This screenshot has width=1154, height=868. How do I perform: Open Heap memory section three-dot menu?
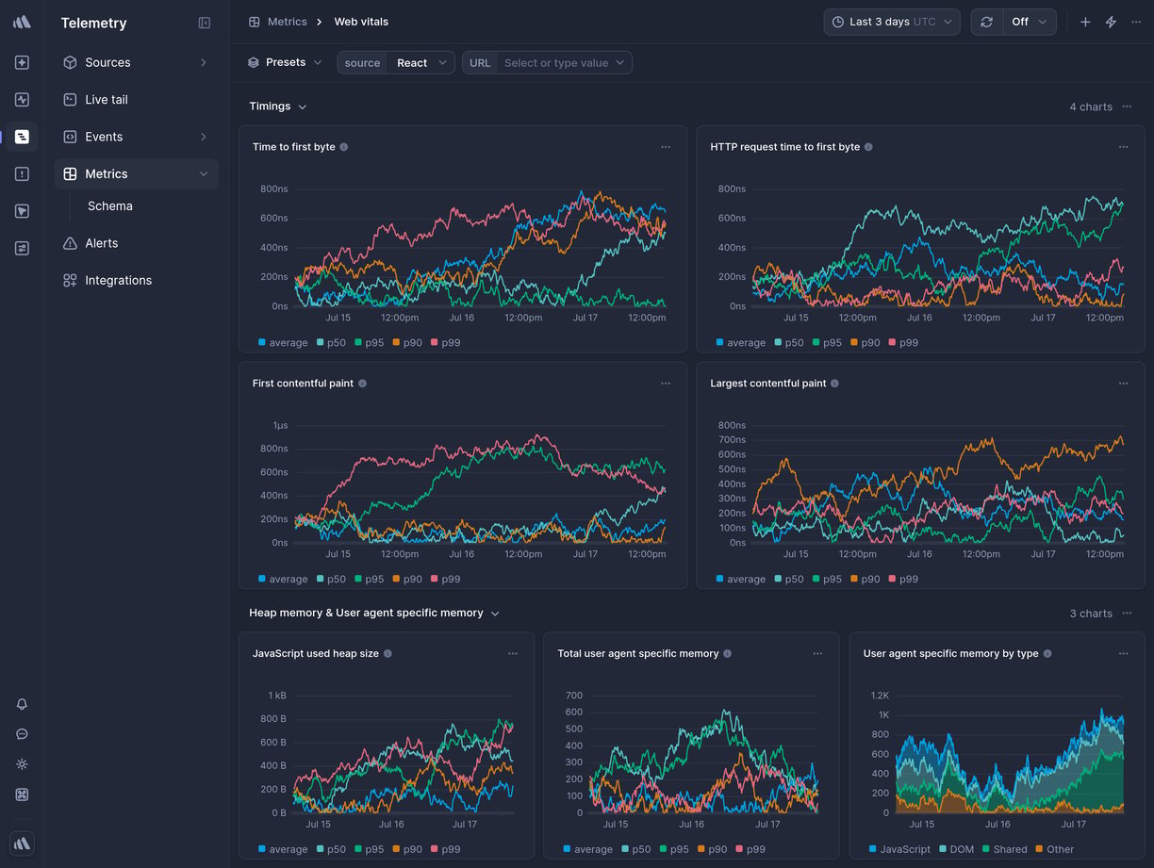click(1127, 614)
